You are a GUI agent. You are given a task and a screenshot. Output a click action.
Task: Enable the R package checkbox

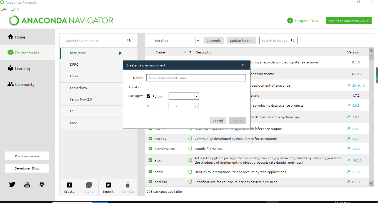point(149,107)
